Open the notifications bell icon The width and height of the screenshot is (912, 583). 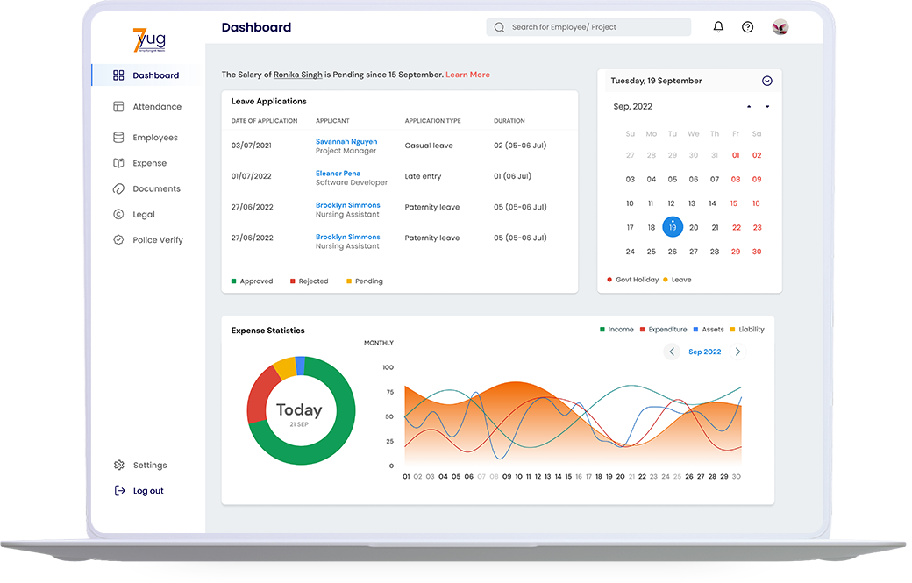click(x=718, y=27)
